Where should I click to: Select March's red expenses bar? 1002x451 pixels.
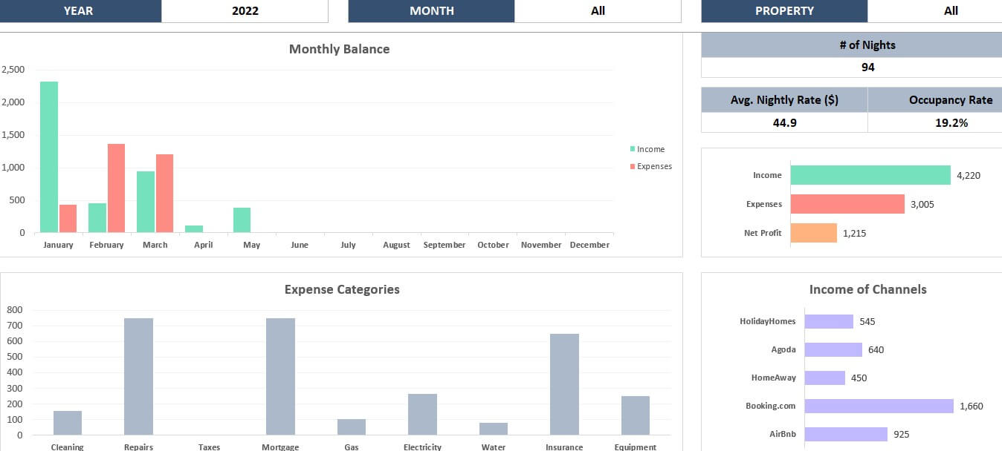(164, 193)
